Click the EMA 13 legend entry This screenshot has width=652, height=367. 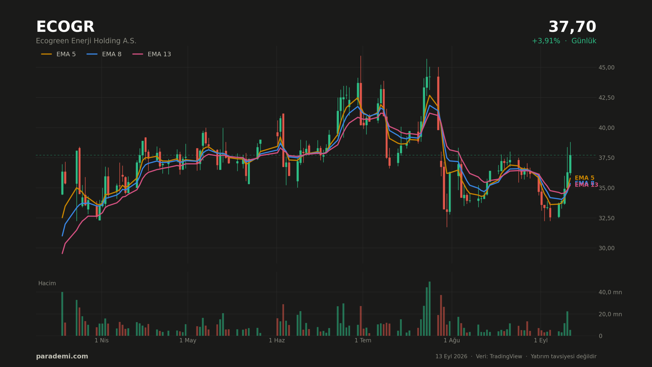pyautogui.click(x=152, y=54)
